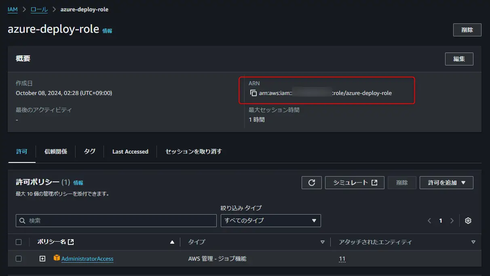Click the ポリシー名 column header

tap(52, 242)
